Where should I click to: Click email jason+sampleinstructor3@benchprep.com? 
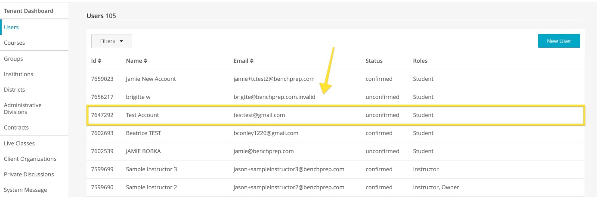[x=289, y=169]
